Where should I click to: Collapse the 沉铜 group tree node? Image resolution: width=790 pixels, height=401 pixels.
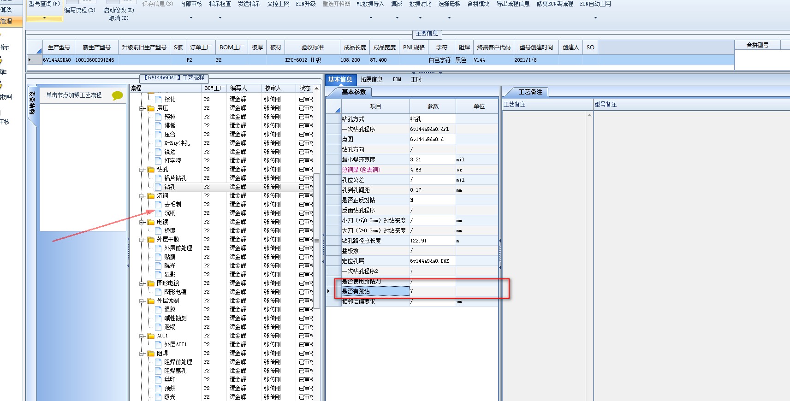tap(142, 196)
